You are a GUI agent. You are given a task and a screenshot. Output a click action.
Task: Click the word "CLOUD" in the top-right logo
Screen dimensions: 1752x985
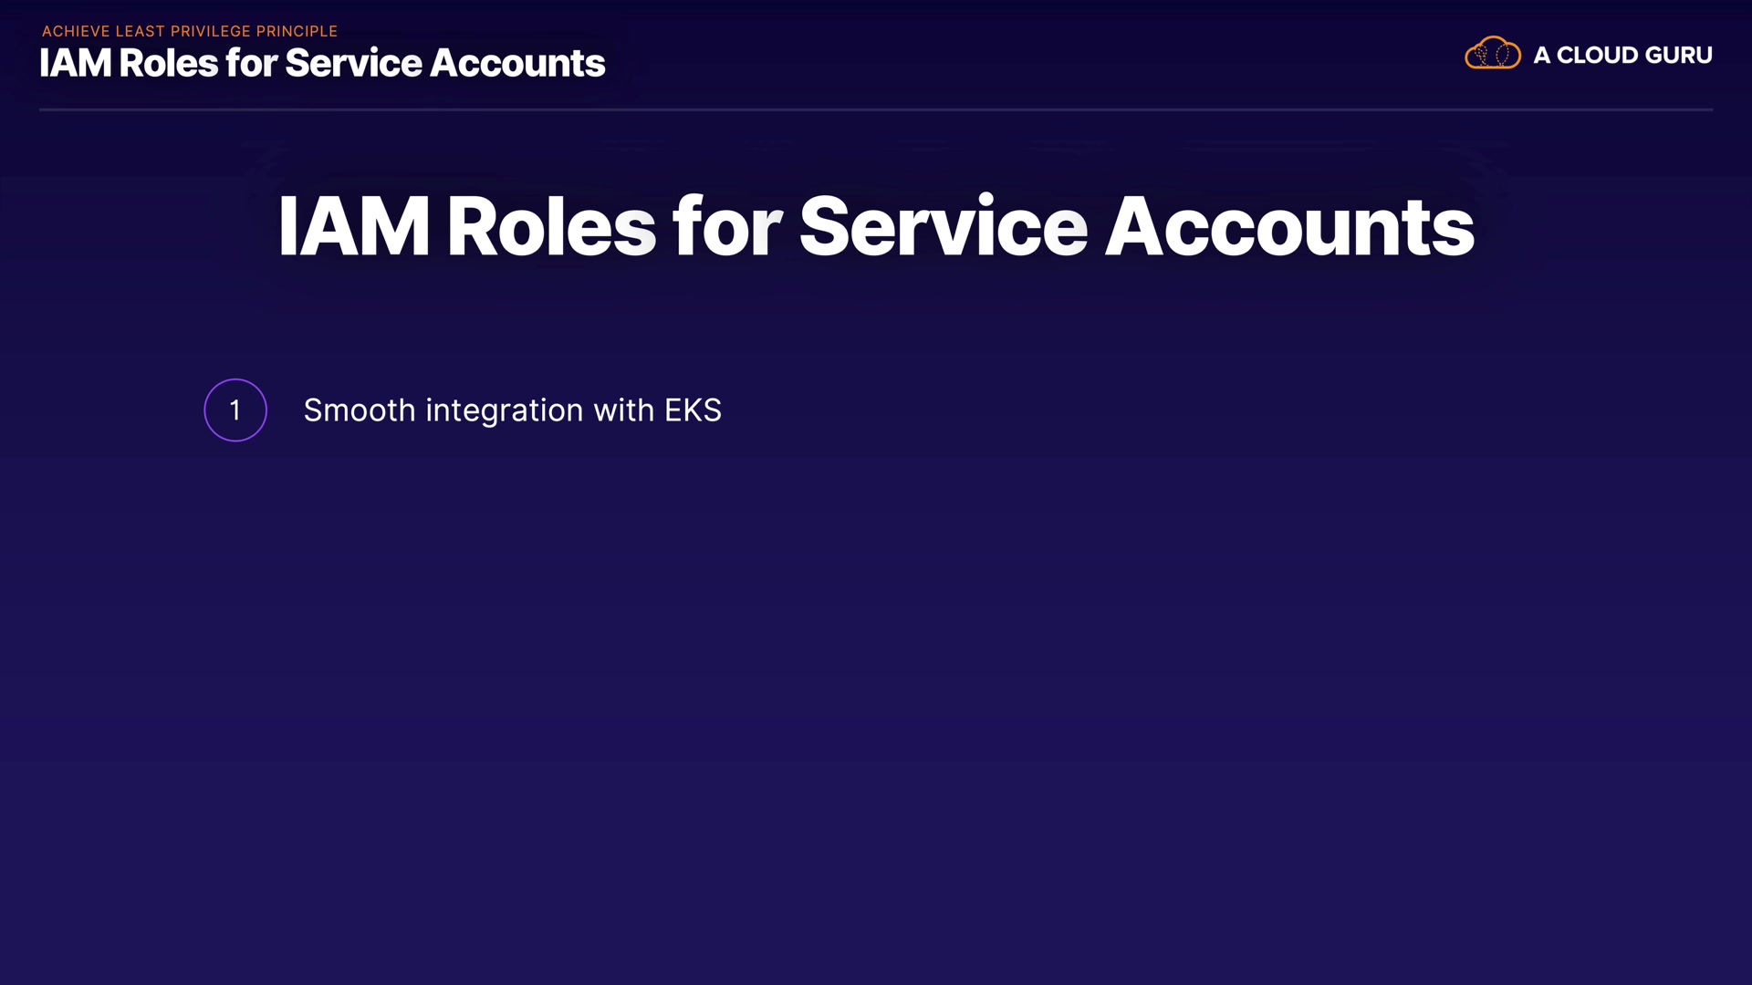coord(1597,56)
